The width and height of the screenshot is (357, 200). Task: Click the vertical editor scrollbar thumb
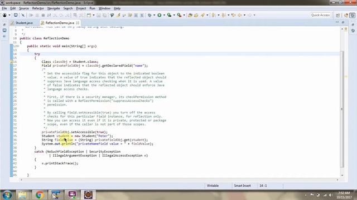click(x=342, y=109)
